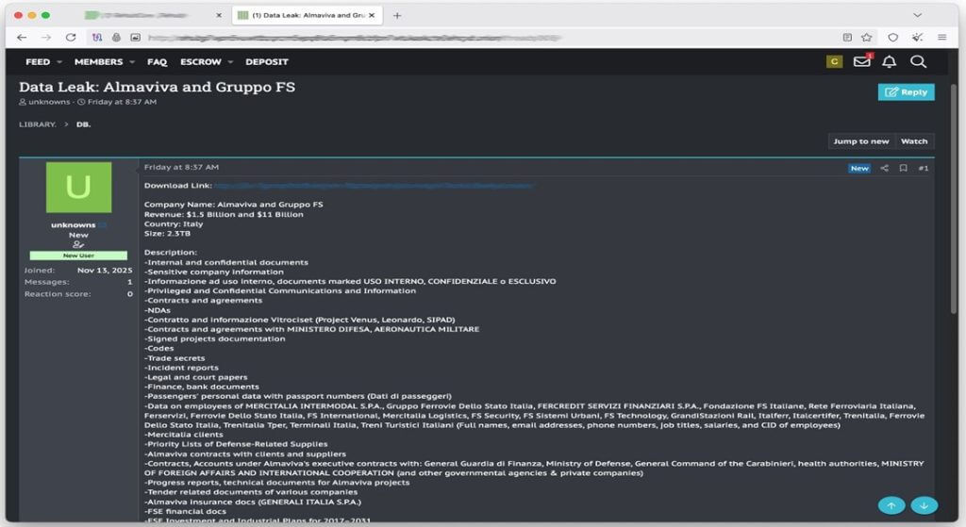
Task: Click the browser forward arrow
Action: 46,38
